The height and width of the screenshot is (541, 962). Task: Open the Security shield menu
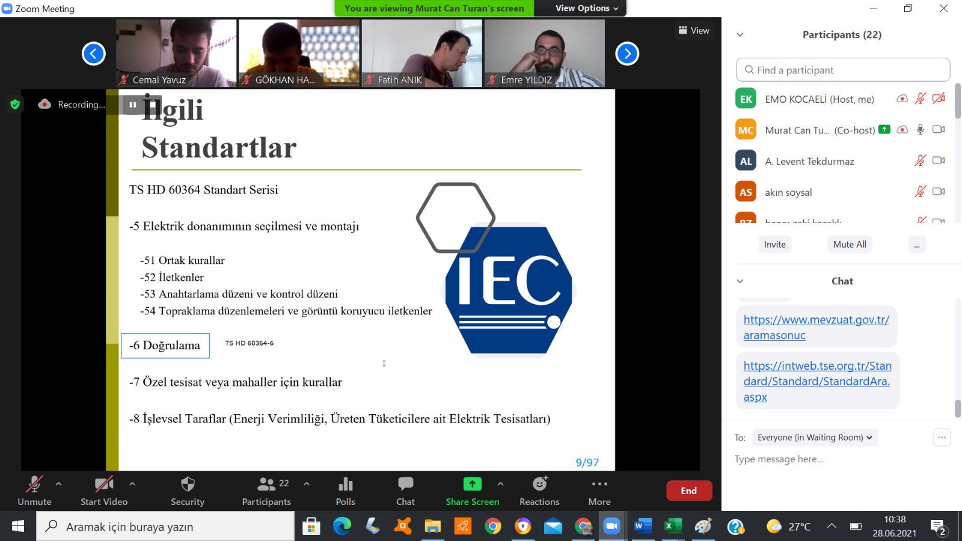click(x=188, y=491)
